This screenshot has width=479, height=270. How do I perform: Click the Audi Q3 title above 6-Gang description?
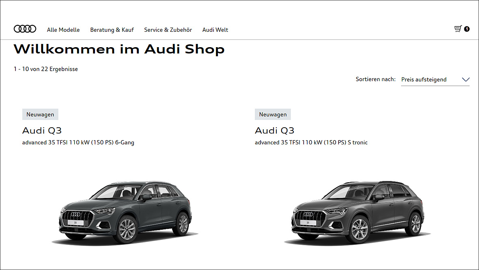(42, 131)
